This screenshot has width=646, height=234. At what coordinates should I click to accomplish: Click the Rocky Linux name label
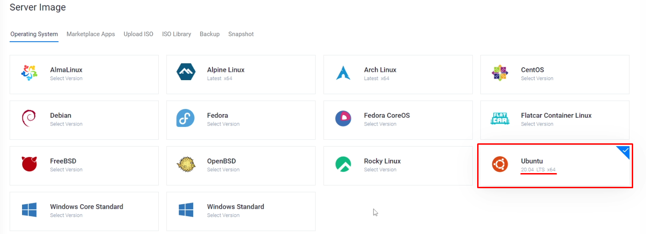point(383,161)
